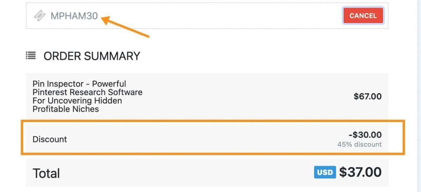Click the -$30.00 discount amount

[x=365, y=135]
